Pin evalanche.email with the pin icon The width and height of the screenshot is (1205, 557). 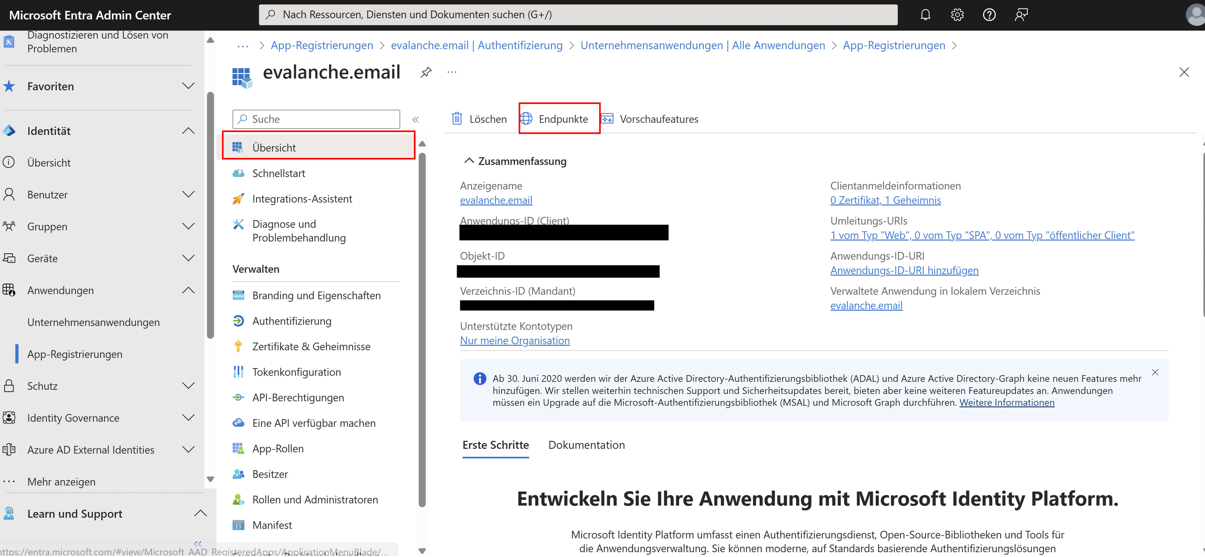pos(426,72)
